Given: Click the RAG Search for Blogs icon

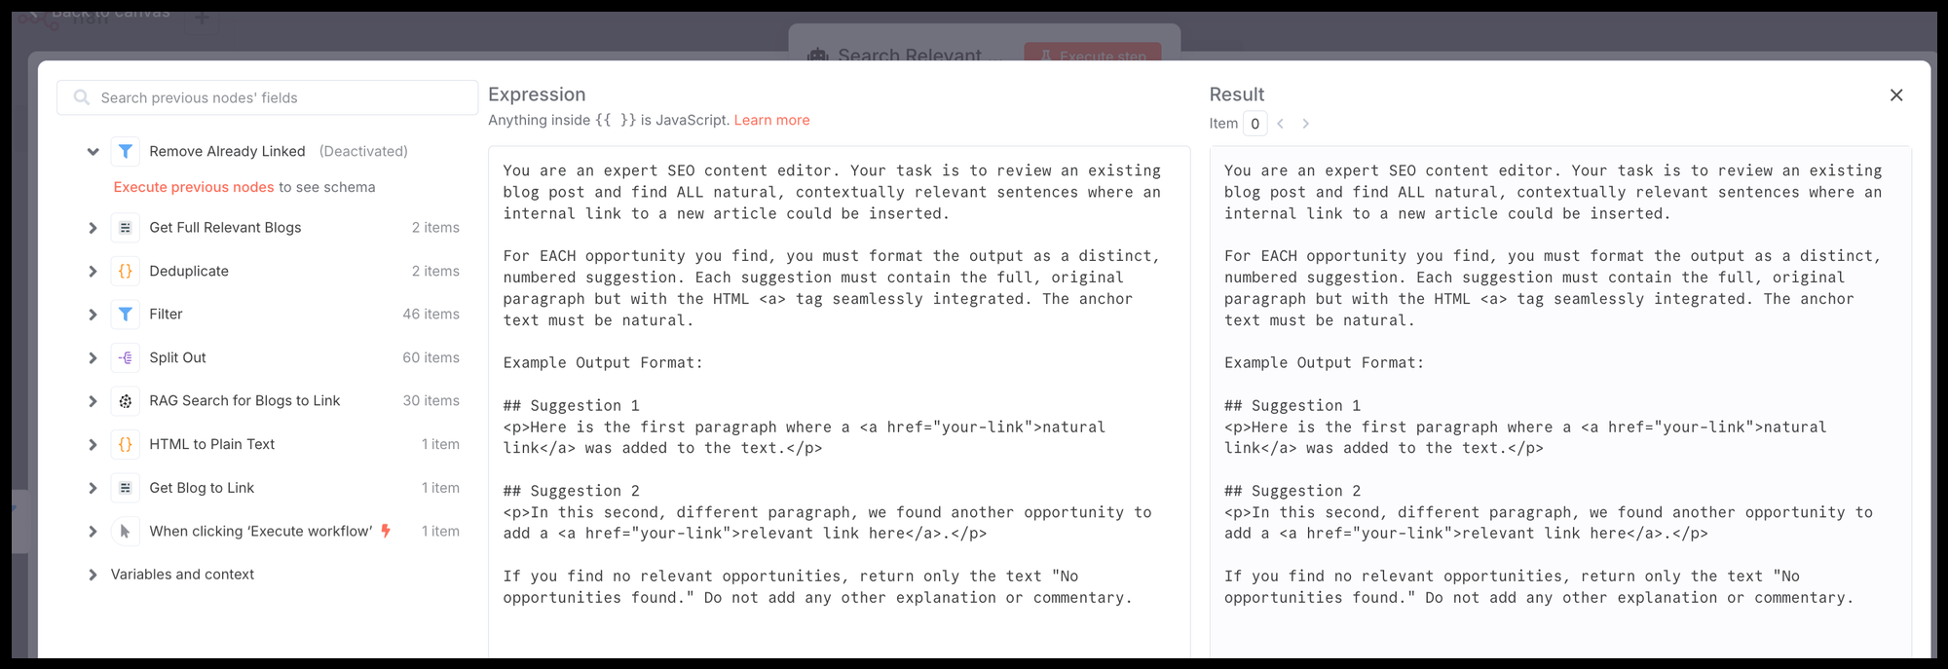Looking at the screenshot, I should click(x=126, y=401).
